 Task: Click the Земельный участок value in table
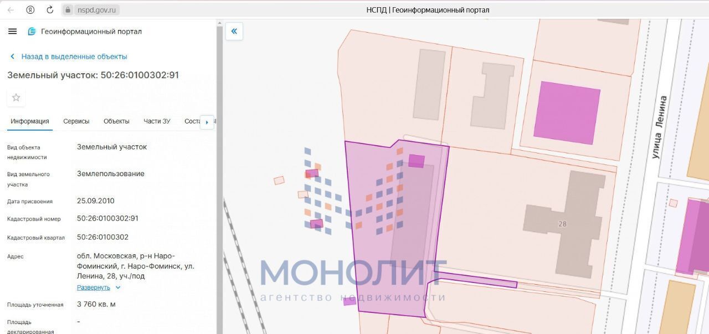pos(112,147)
